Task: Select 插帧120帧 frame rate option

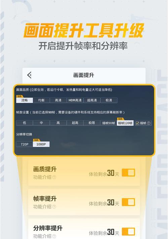Action: click(125, 123)
